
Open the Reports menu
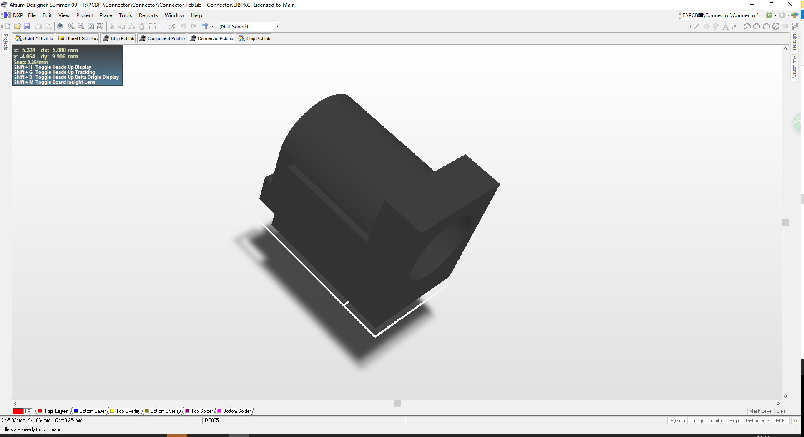148,15
